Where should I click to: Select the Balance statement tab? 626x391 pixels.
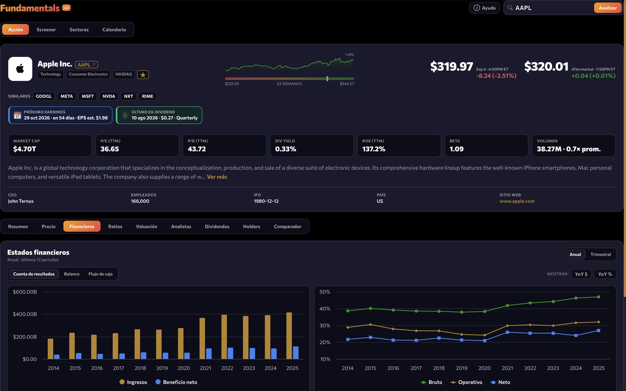[x=72, y=274]
